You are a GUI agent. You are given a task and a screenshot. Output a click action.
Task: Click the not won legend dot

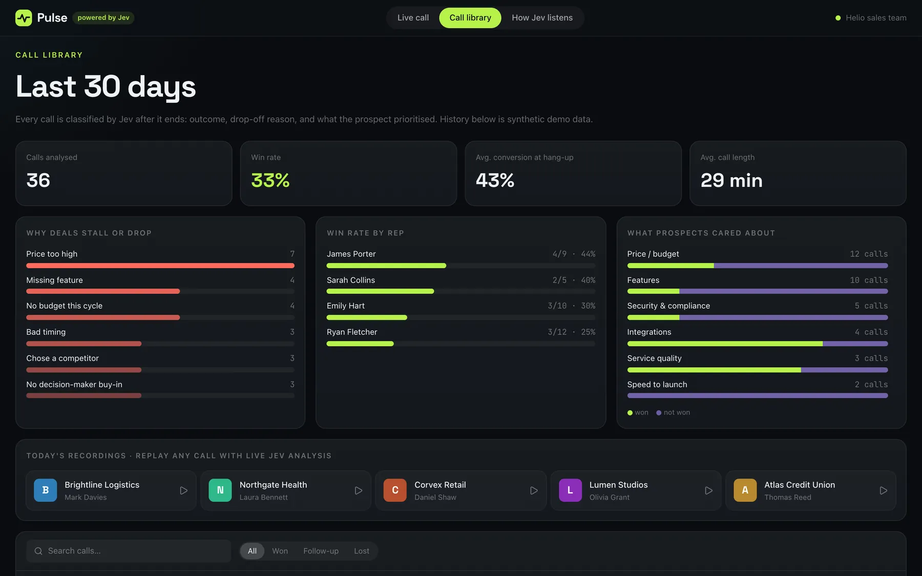click(x=659, y=413)
